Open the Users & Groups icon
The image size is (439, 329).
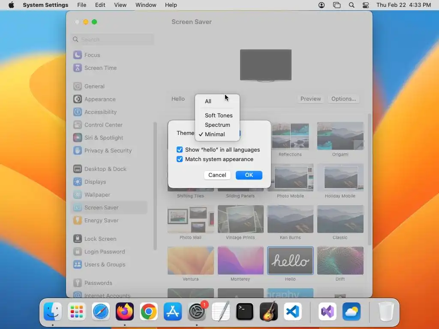(x=78, y=265)
